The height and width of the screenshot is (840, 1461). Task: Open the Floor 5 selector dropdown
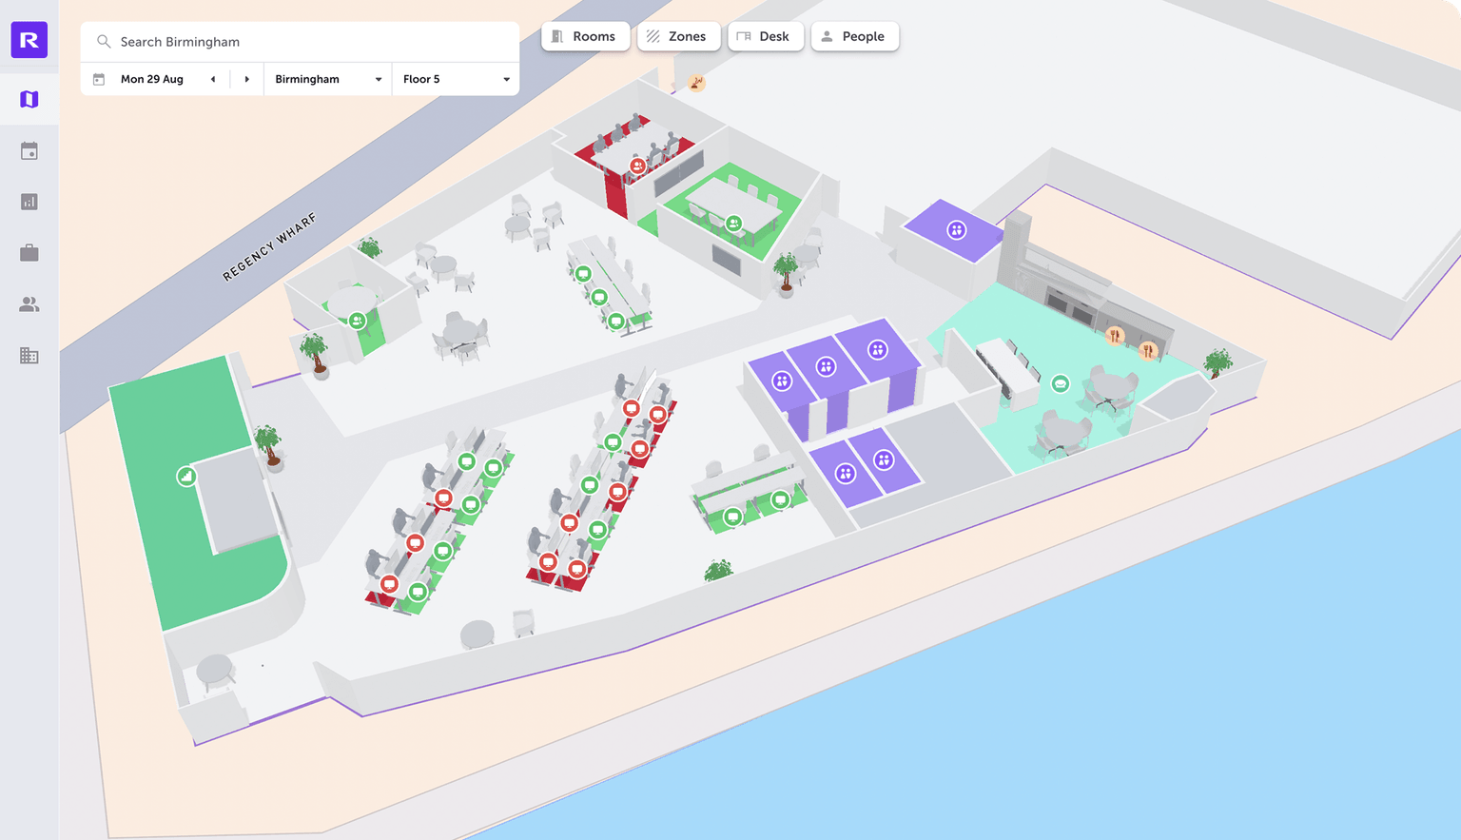(456, 79)
